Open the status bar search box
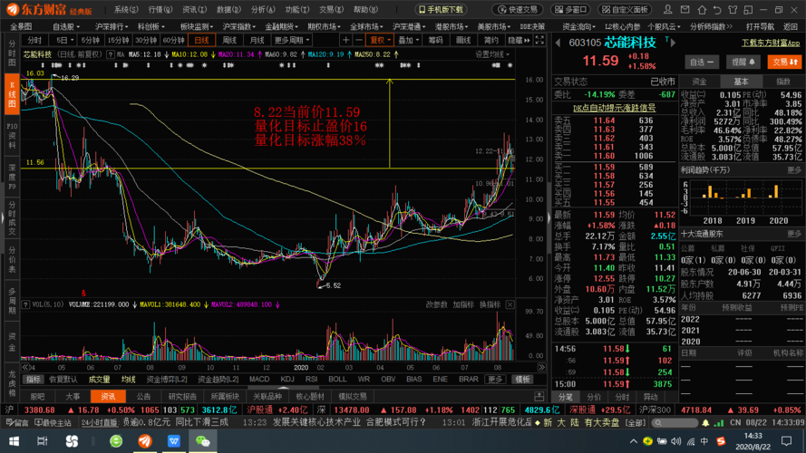This screenshot has width=806, height=453. click(x=675, y=423)
